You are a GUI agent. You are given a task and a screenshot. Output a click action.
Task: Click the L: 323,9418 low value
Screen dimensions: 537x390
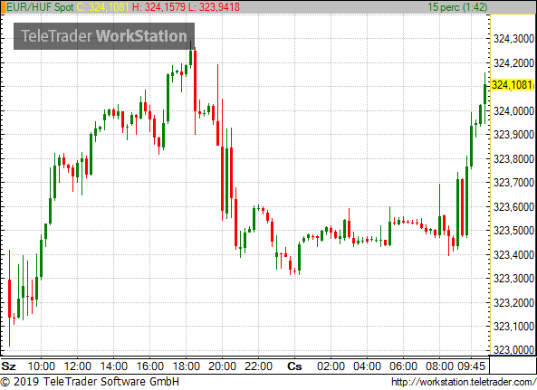click(x=215, y=7)
